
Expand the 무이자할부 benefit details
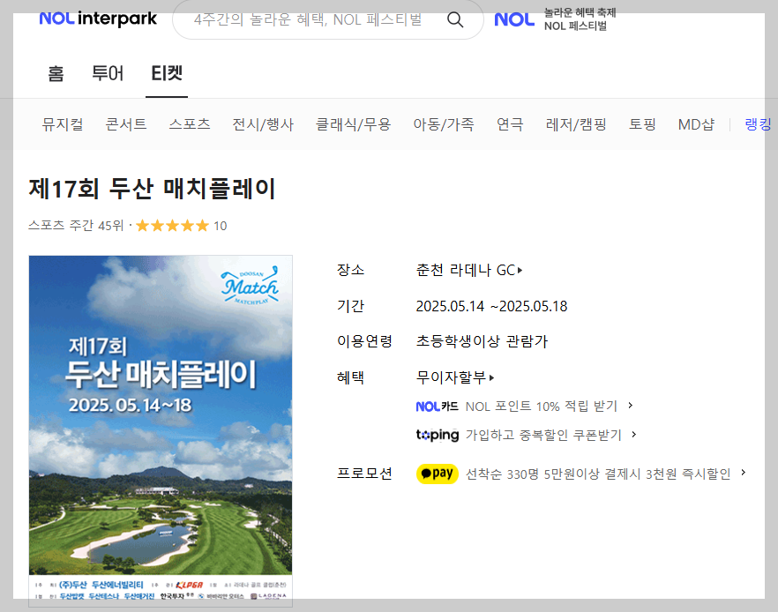(x=455, y=377)
